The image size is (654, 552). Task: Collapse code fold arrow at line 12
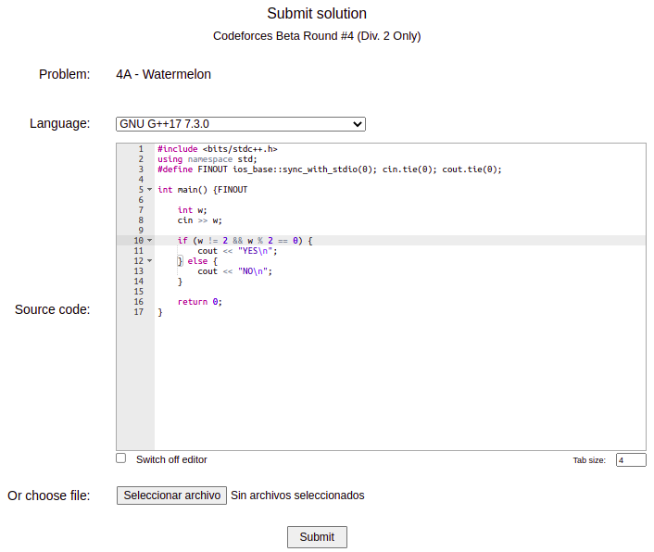(150, 261)
